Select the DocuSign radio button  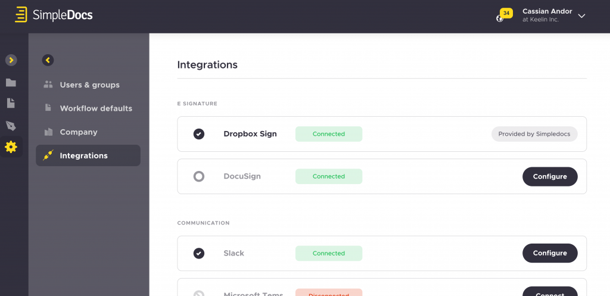(199, 177)
